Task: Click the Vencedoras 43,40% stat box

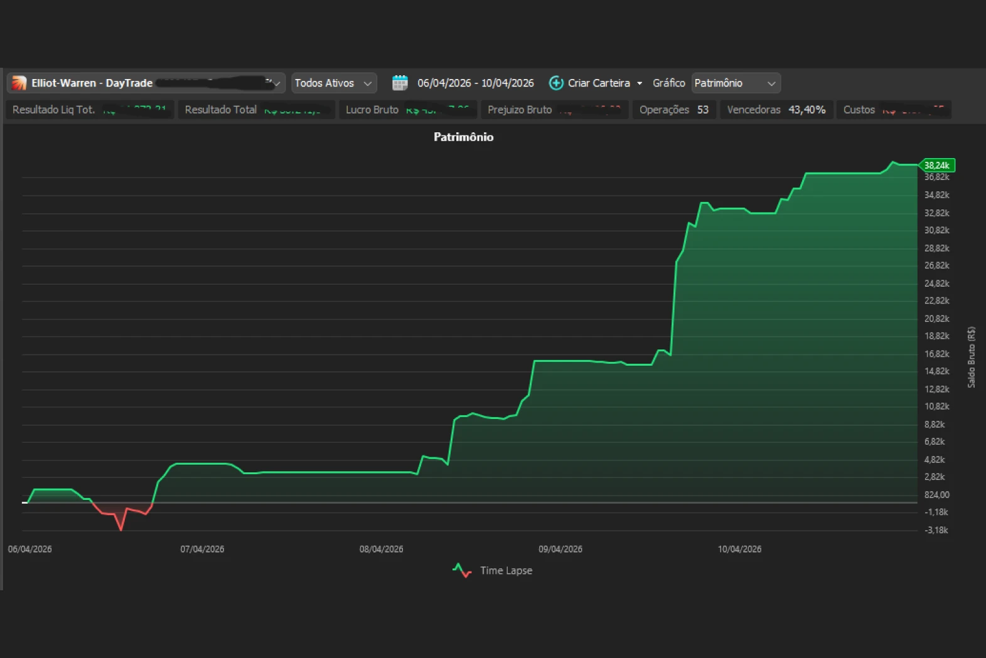Action: [x=776, y=110]
